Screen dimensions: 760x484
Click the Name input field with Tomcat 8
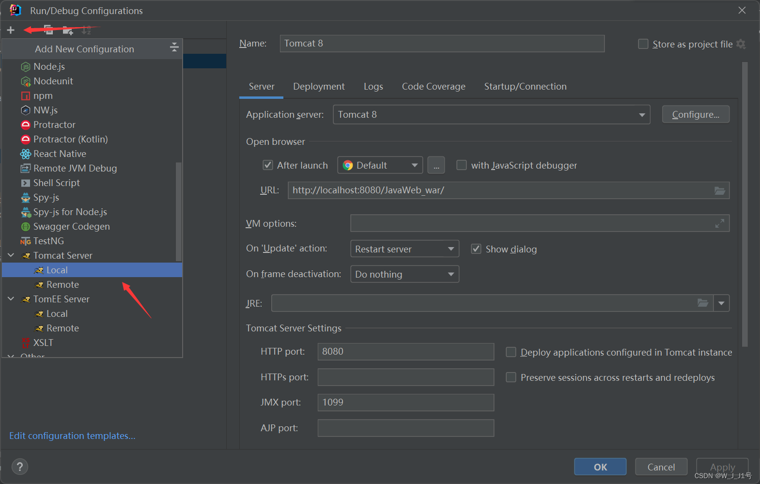coord(442,44)
